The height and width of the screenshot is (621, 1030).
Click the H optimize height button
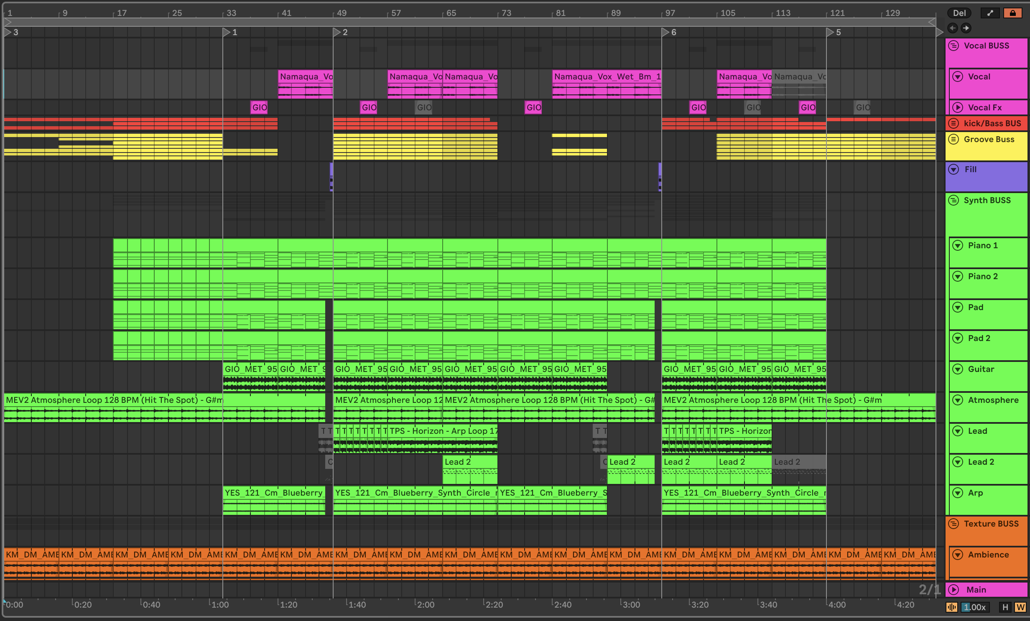[1005, 607]
